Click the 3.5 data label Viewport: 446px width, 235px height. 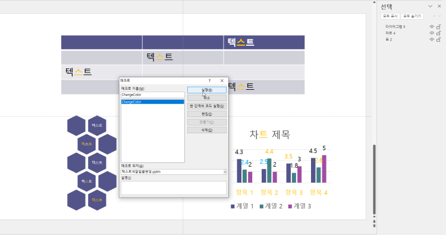pos(288,156)
